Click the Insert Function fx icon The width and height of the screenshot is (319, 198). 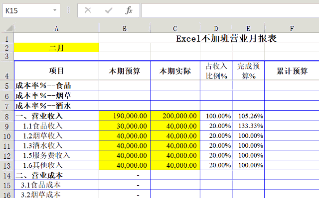[129, 10]
